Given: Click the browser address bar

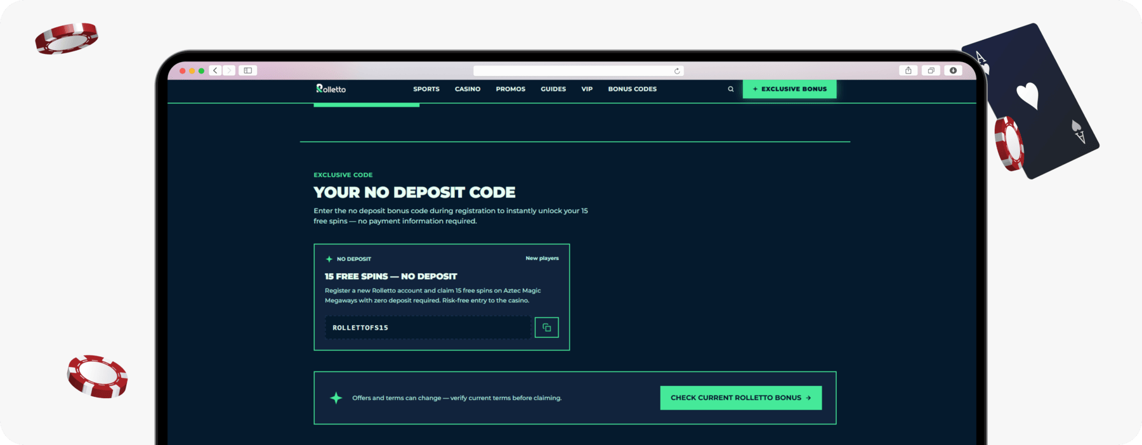Looking at the screenshot, I should (578, 71).
